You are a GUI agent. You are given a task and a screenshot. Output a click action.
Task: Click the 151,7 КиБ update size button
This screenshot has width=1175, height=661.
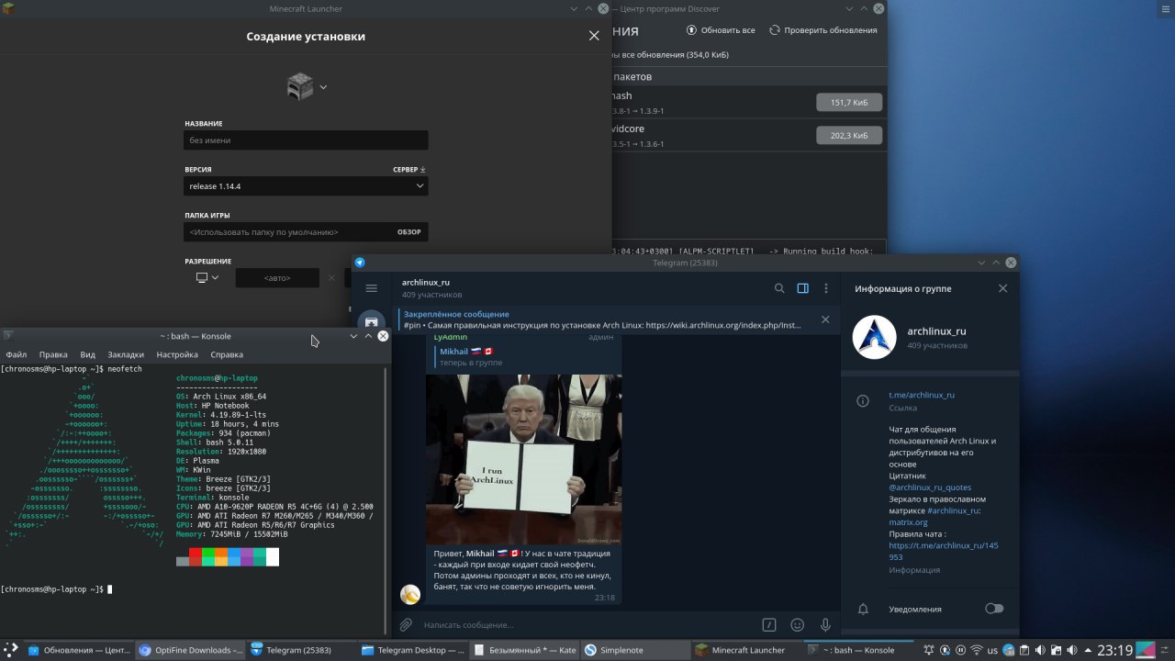point(849,103)
